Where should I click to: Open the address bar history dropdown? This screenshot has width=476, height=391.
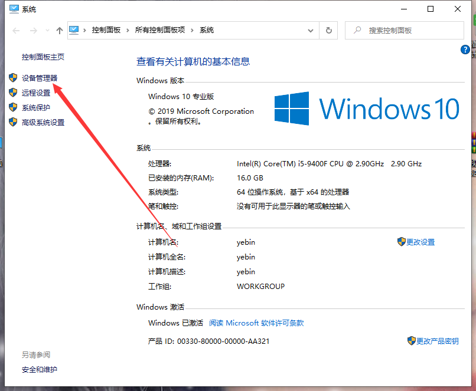[311, 30]
